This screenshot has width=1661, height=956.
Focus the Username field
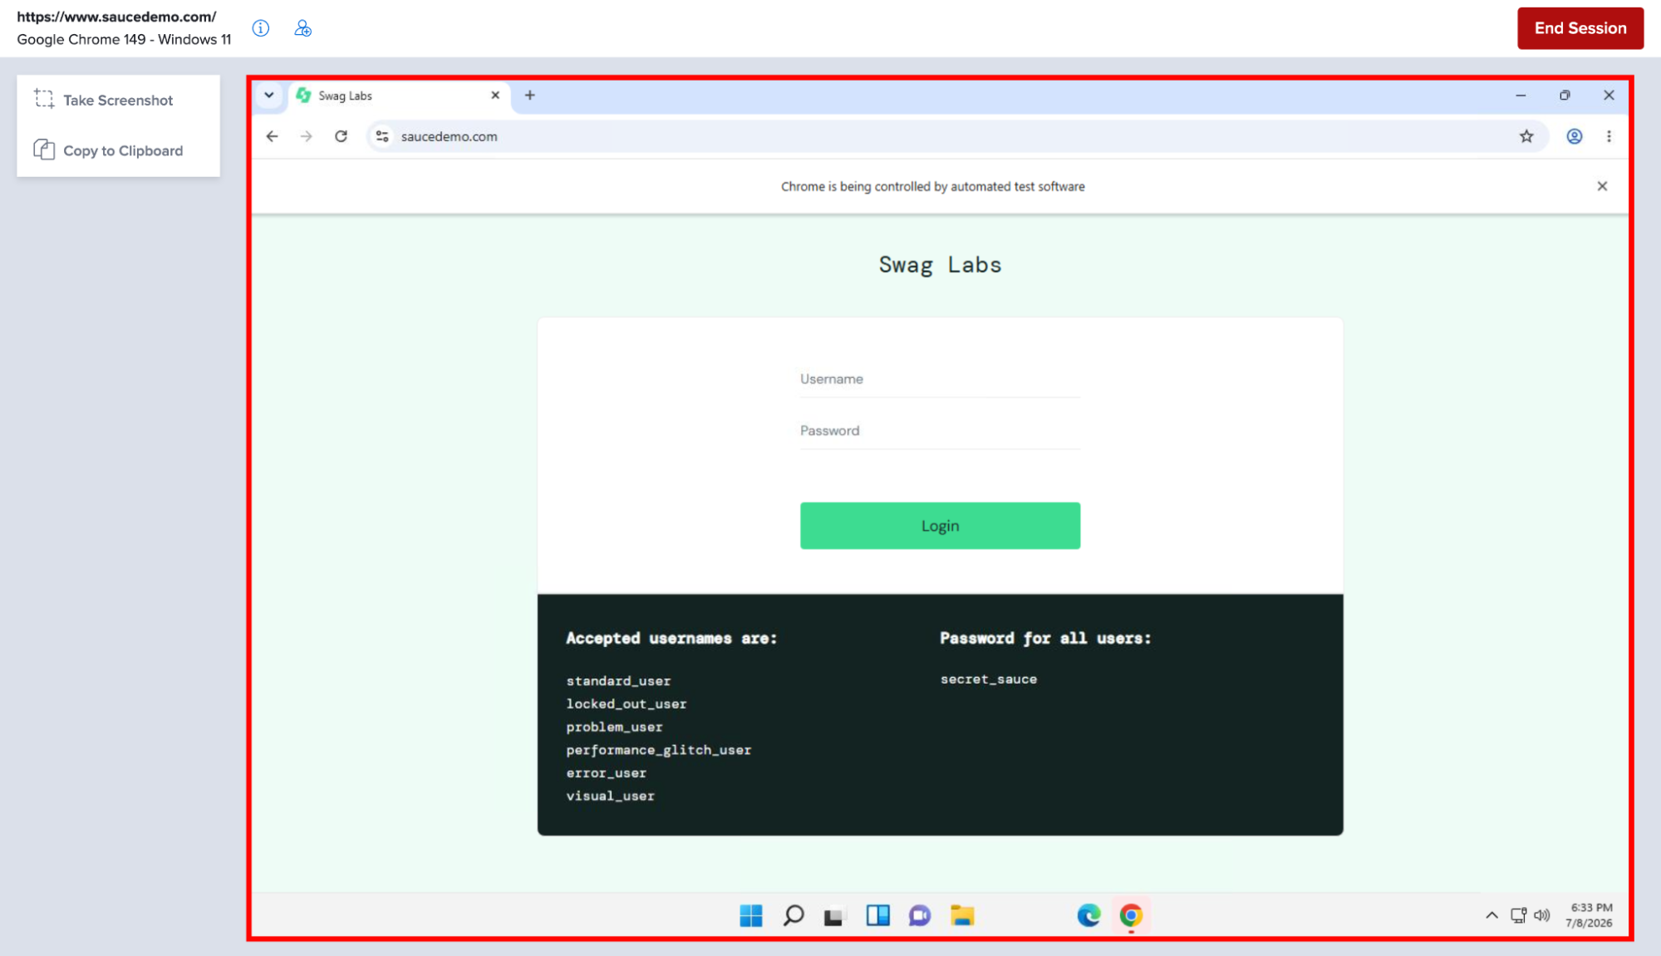click(x=940, y=380)
